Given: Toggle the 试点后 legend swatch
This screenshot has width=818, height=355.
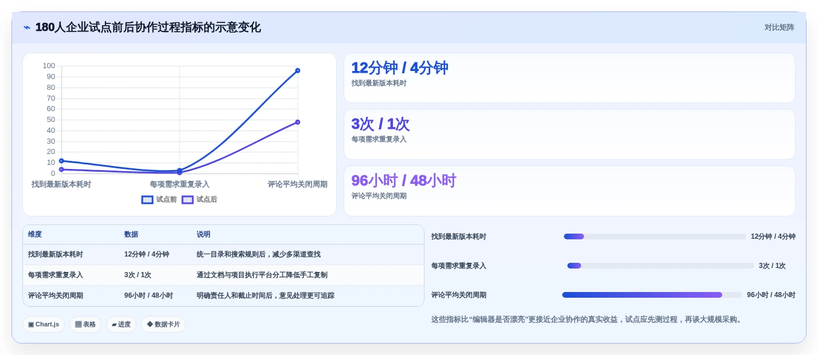Looking at the screenshot, I should tap(188, 200).
